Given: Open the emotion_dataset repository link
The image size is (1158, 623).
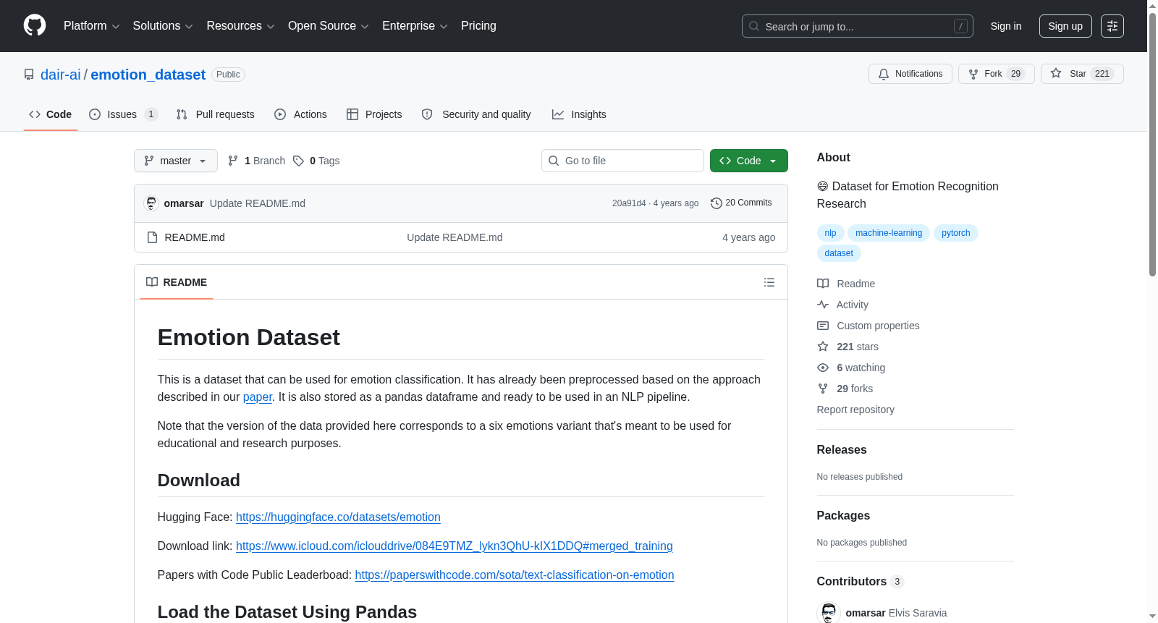Looking at the screenshot, I should tap(148, 75).
